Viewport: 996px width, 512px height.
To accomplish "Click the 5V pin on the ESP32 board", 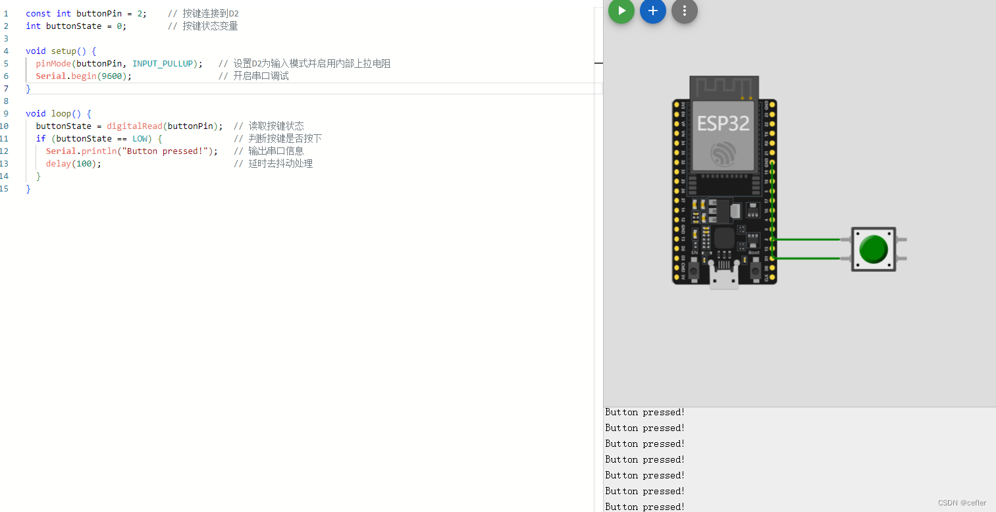I will coord(677,277).
